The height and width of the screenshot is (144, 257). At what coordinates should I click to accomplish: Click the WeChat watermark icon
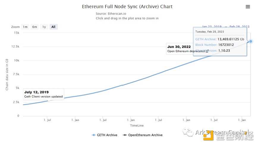point(188,132)
